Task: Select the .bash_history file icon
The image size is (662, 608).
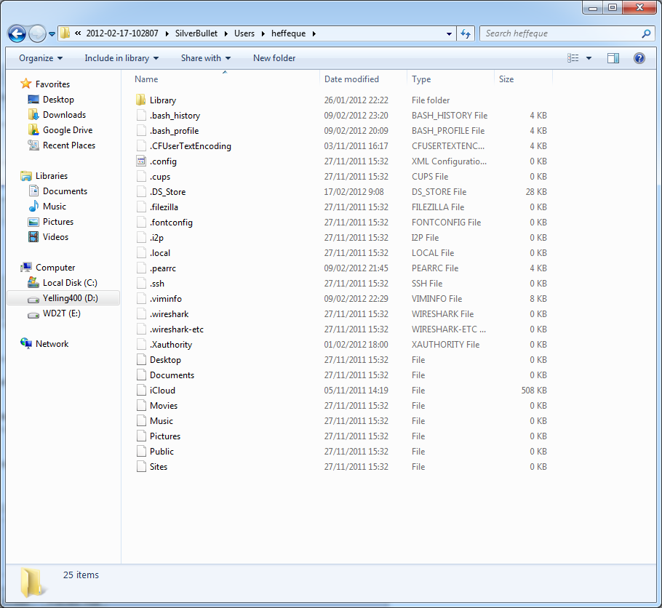Action: pyautogui.click(x=141, y=115)
